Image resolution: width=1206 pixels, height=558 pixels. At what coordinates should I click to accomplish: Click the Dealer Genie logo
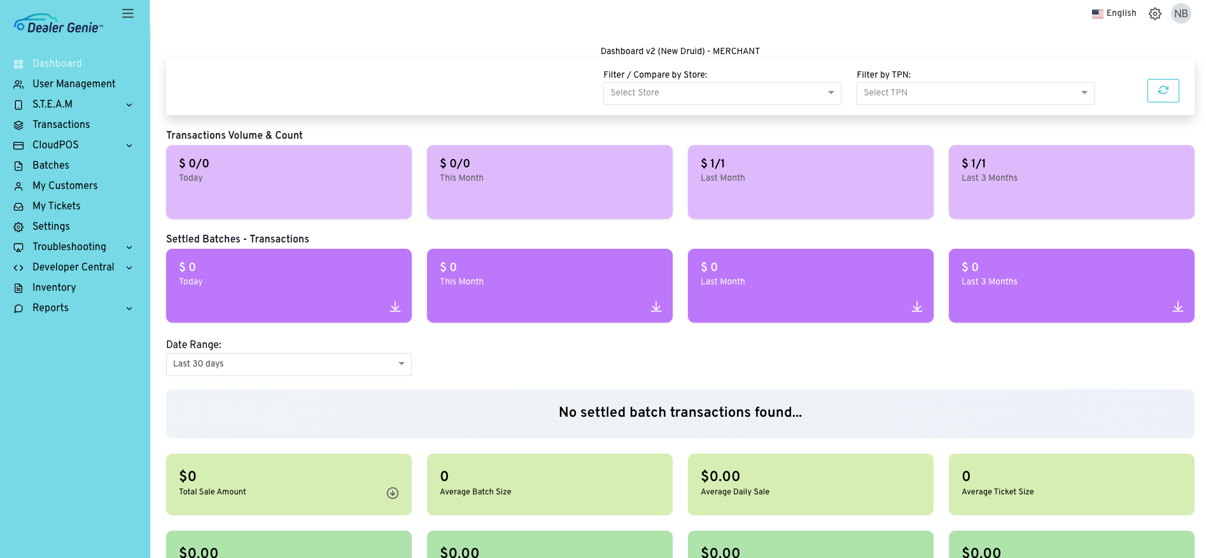pos(59,24)
